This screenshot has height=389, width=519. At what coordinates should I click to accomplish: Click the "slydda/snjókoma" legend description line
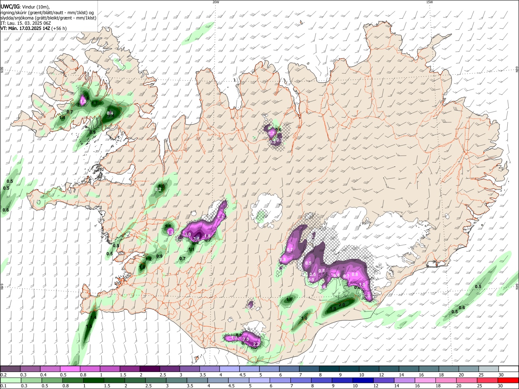tap(48, 18)
